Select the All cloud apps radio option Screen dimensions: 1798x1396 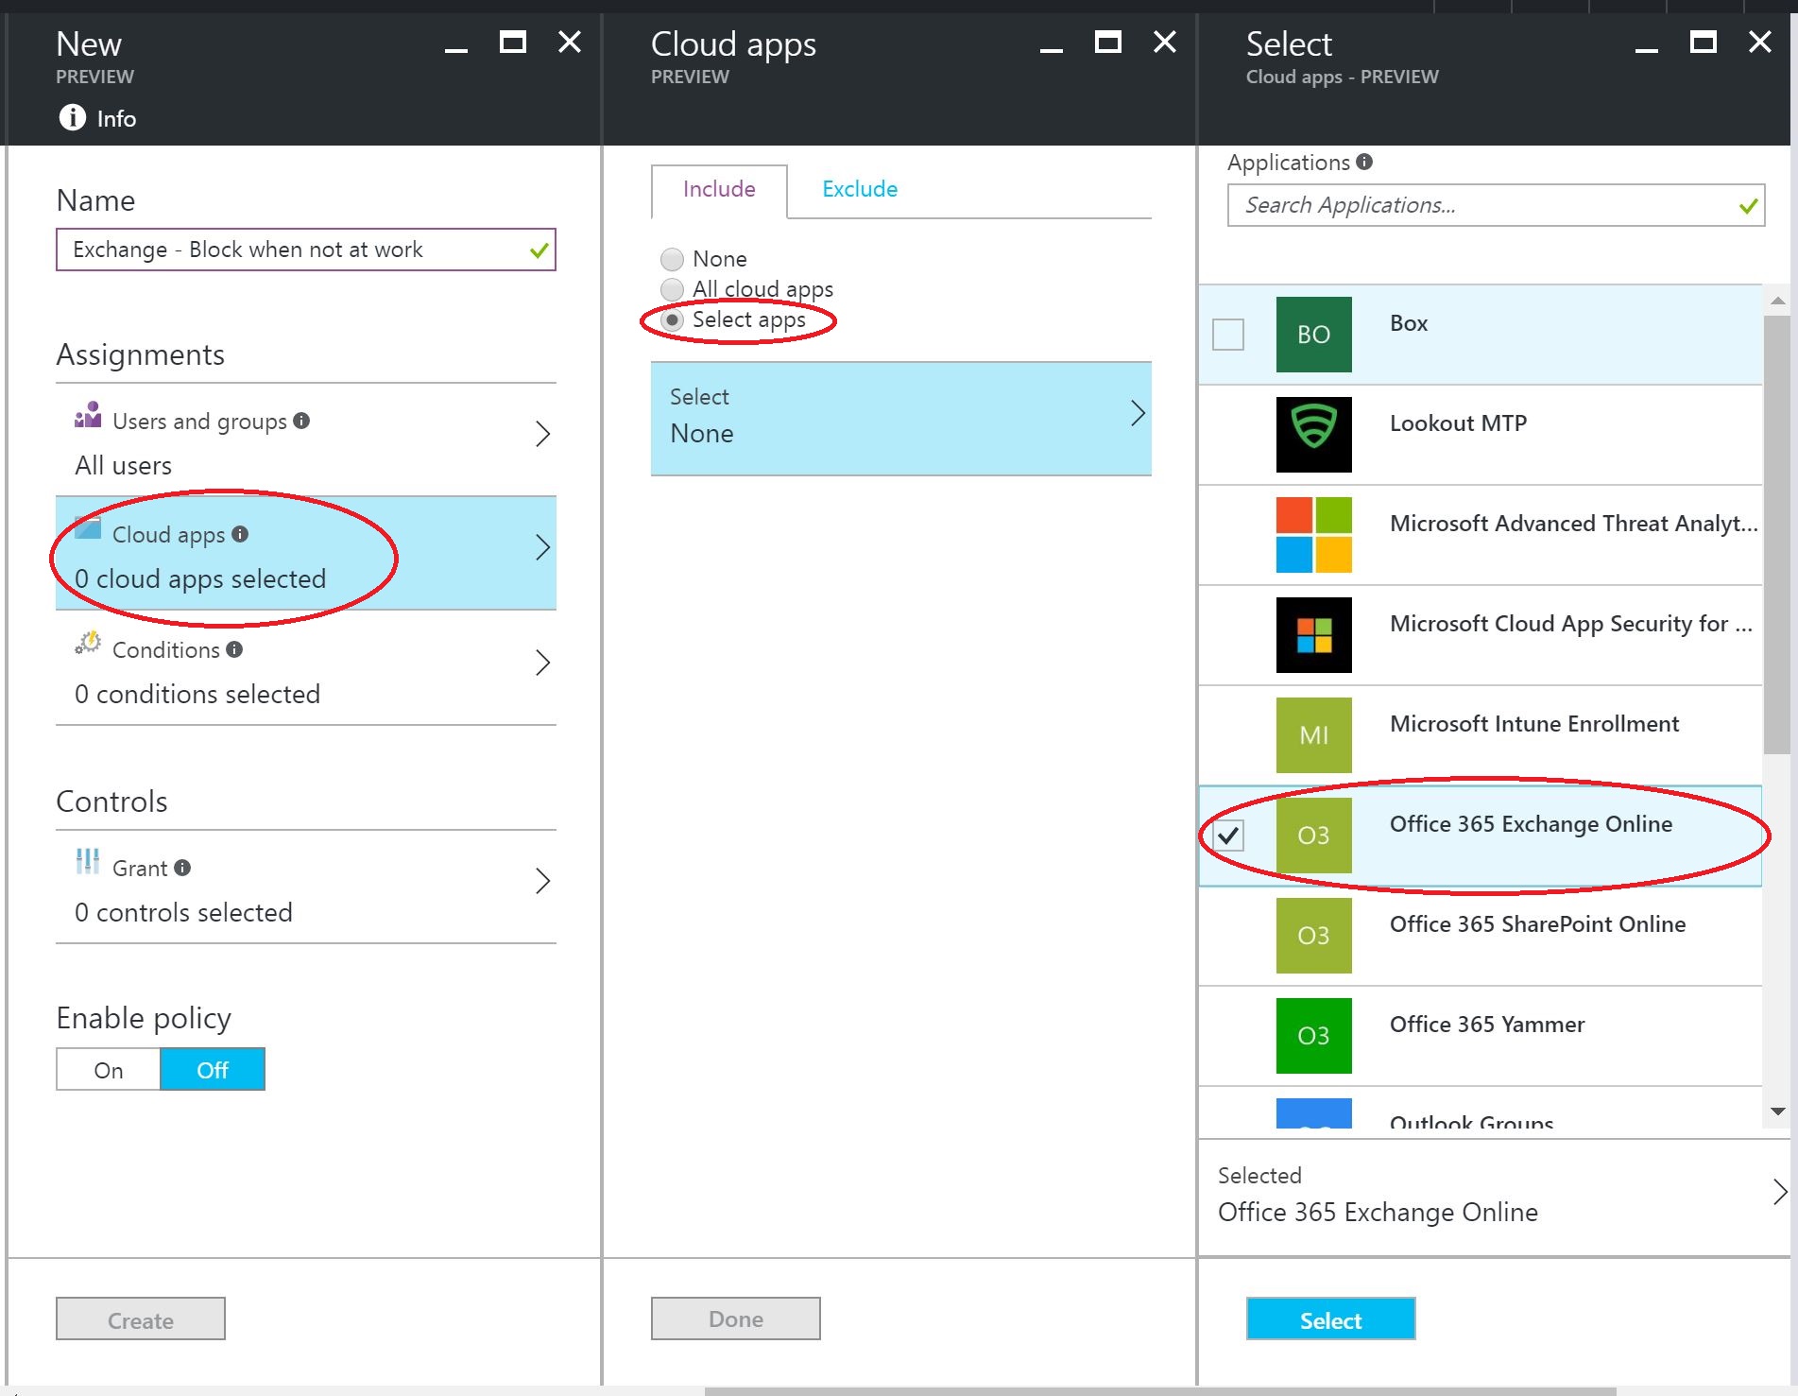pos(672,289)
